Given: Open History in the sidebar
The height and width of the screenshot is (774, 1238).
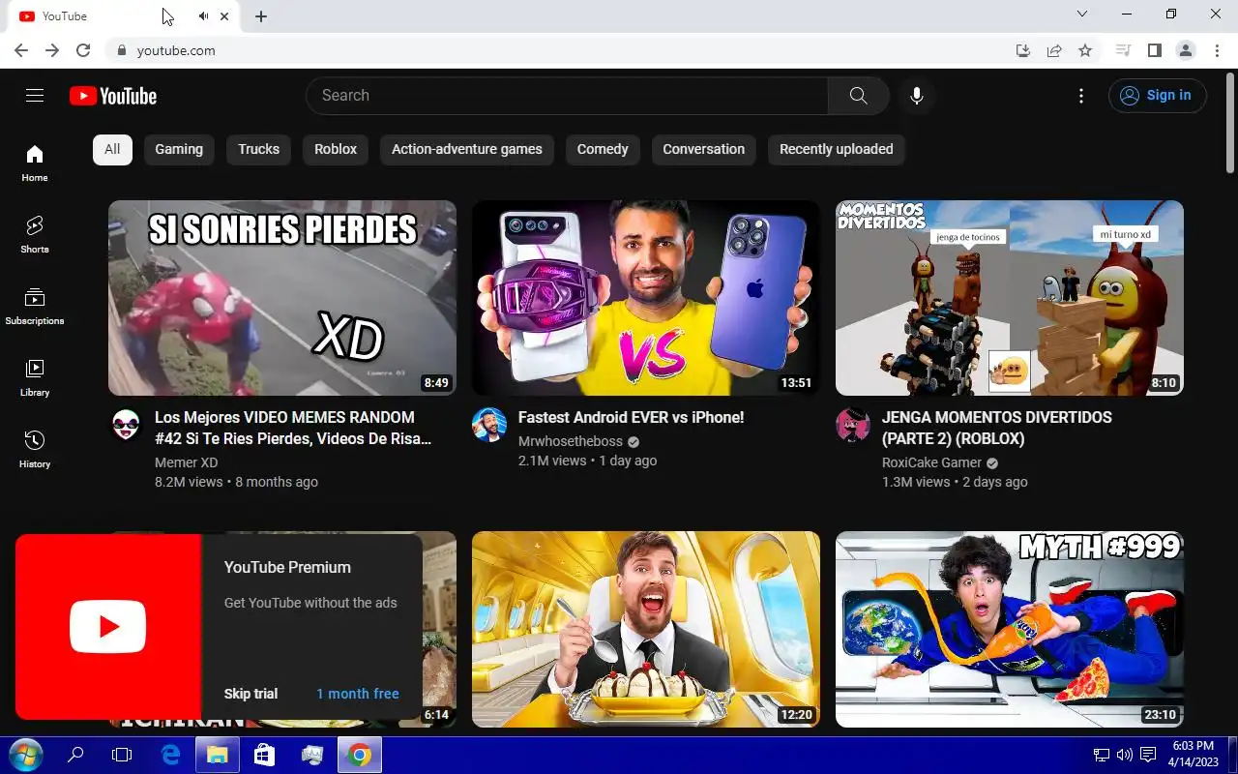Looking at the screenshot, I should pos(35,449).
